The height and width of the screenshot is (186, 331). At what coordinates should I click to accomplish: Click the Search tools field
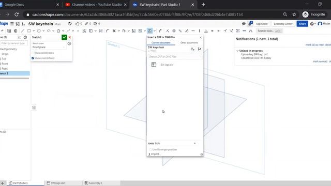(269, 31)
